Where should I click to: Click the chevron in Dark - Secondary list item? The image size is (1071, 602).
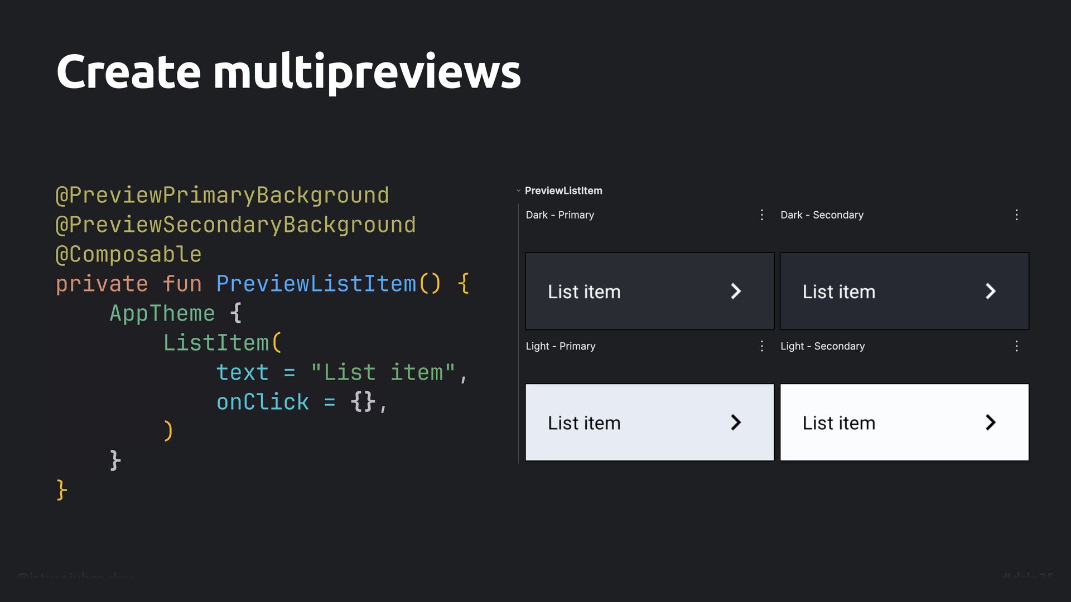click(991, 291)
